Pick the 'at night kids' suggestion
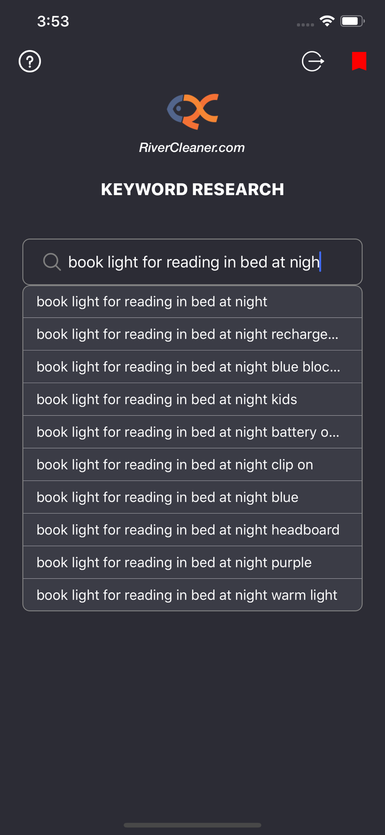 pyautogui.click(x=192, y=399)
